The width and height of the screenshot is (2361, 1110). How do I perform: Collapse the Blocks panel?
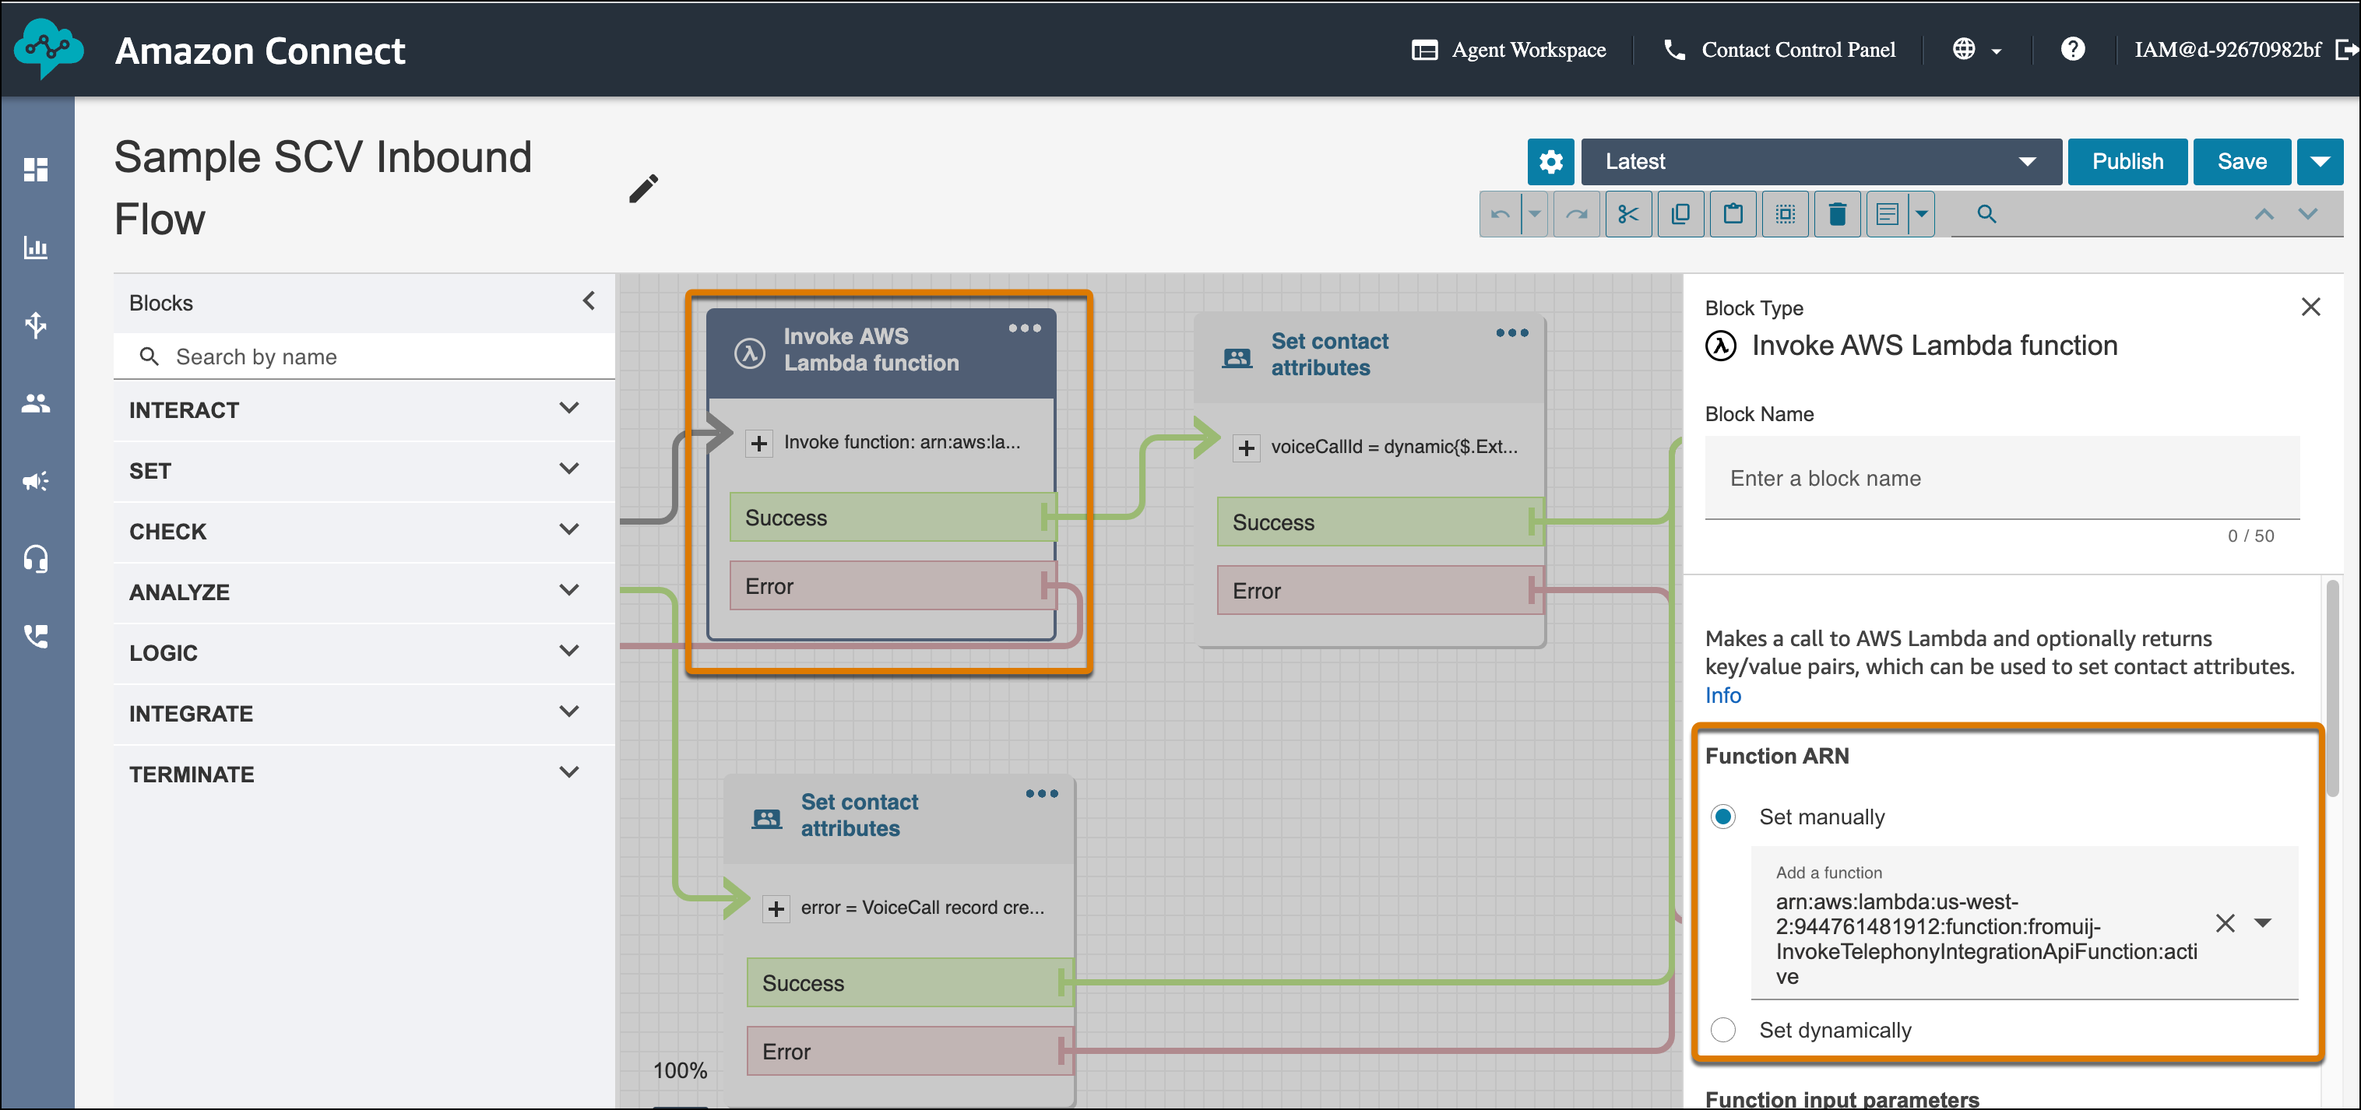[589, 301]
